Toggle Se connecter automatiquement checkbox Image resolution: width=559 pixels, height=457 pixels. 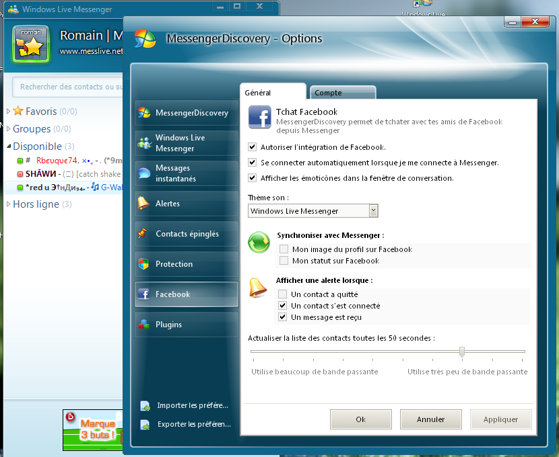(x=253, y=163)
